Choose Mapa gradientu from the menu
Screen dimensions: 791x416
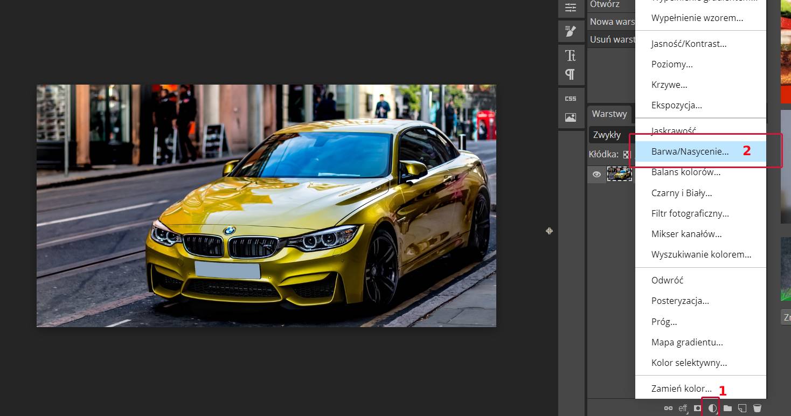click(700, 342)
